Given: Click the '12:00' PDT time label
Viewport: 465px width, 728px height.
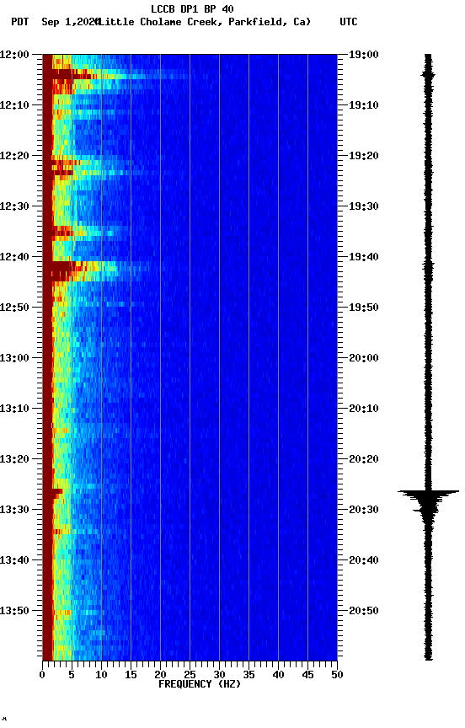Looking at the screenshot, I should point(14,55).
